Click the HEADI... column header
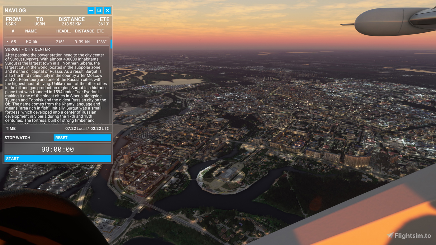Screen dimensions: 436x245 [64, 31]
